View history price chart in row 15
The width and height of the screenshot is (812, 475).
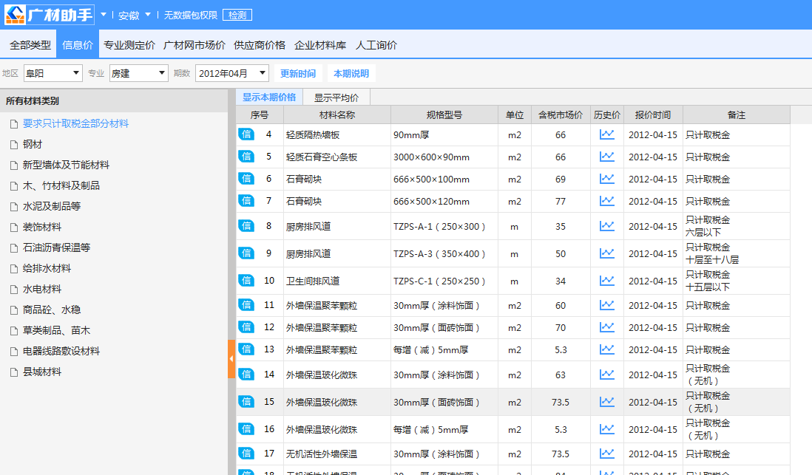coord(606,402)
